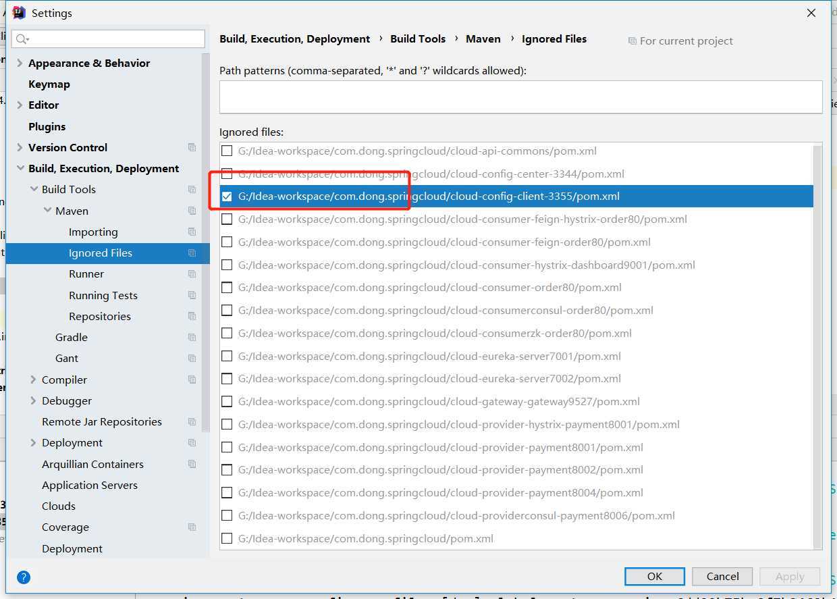Open Keymap settings page

click(49, 84)
